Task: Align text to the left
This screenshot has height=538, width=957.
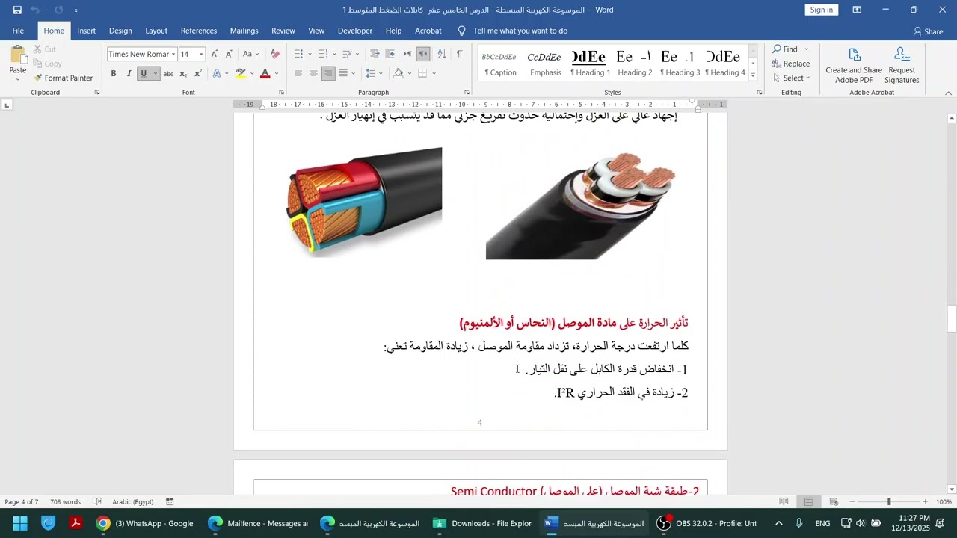Action: click(x=298, y=73)
